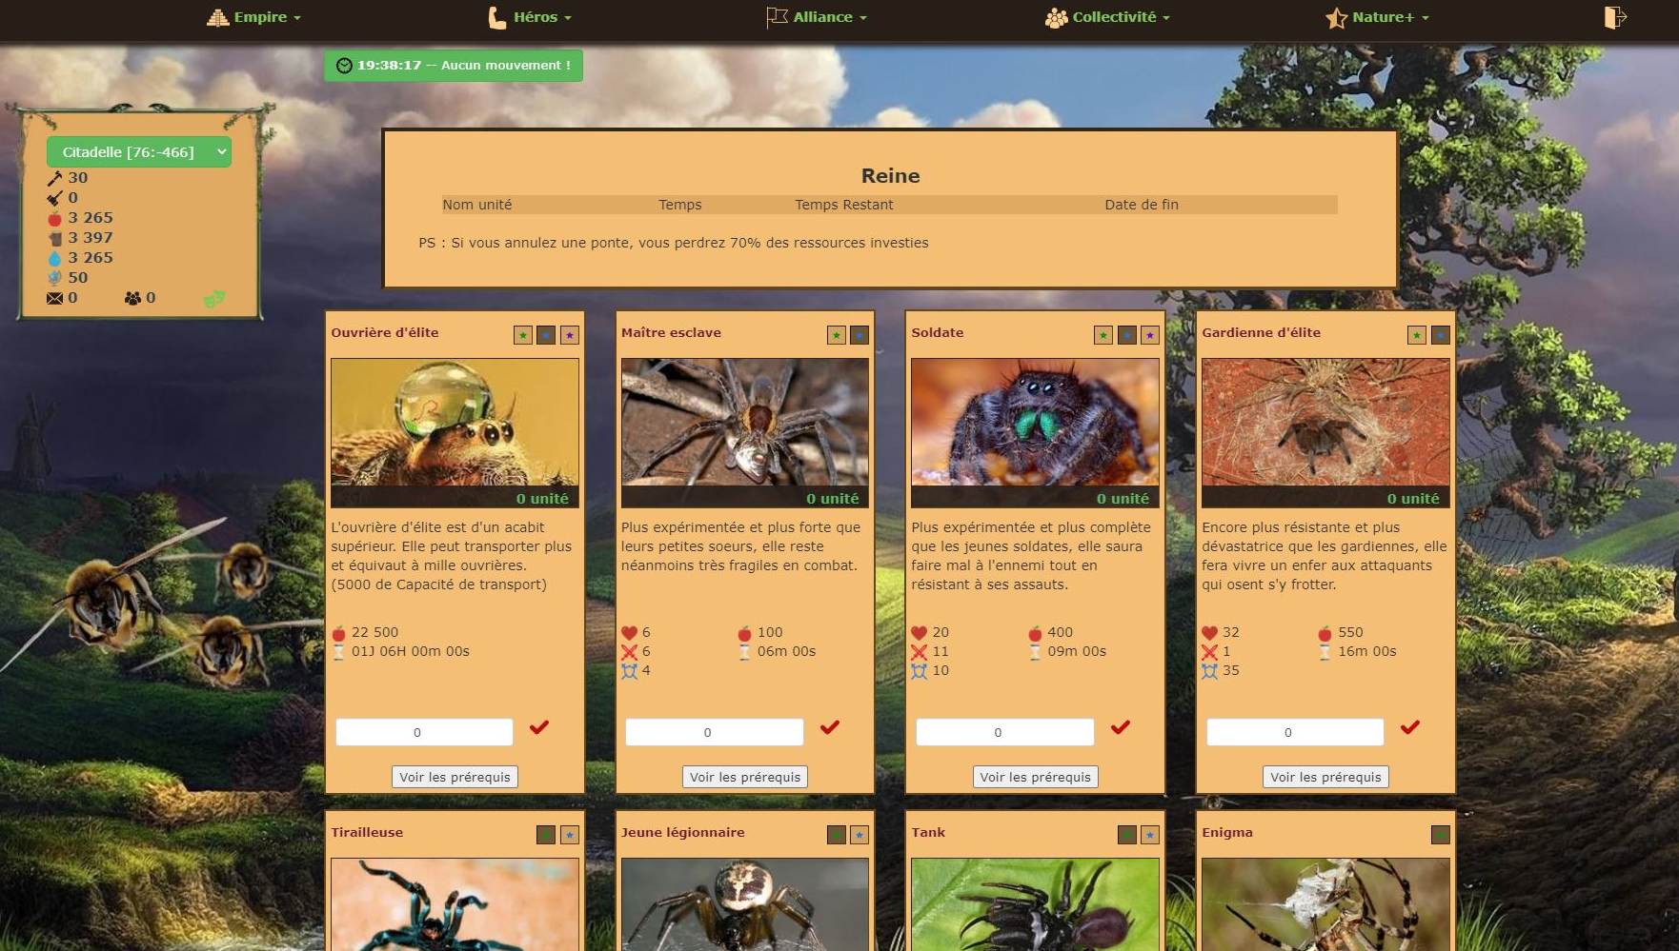View prerequisites for Ouvrière d'élite
This screenshot has height=951, width=1679.
tap(455, 777)
